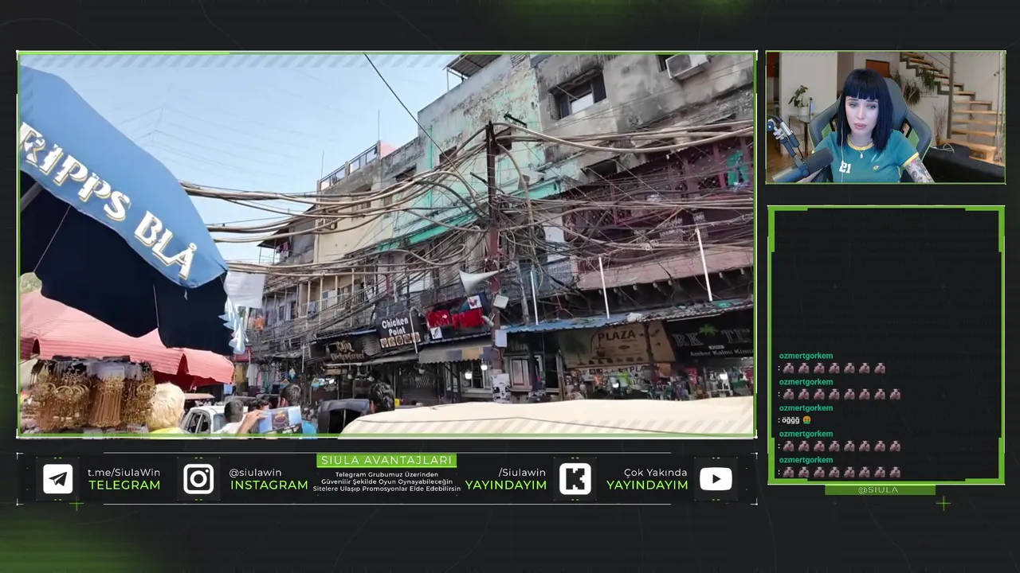
Task: Click the Telegram paper-plane icon
Action: [58, 479]
